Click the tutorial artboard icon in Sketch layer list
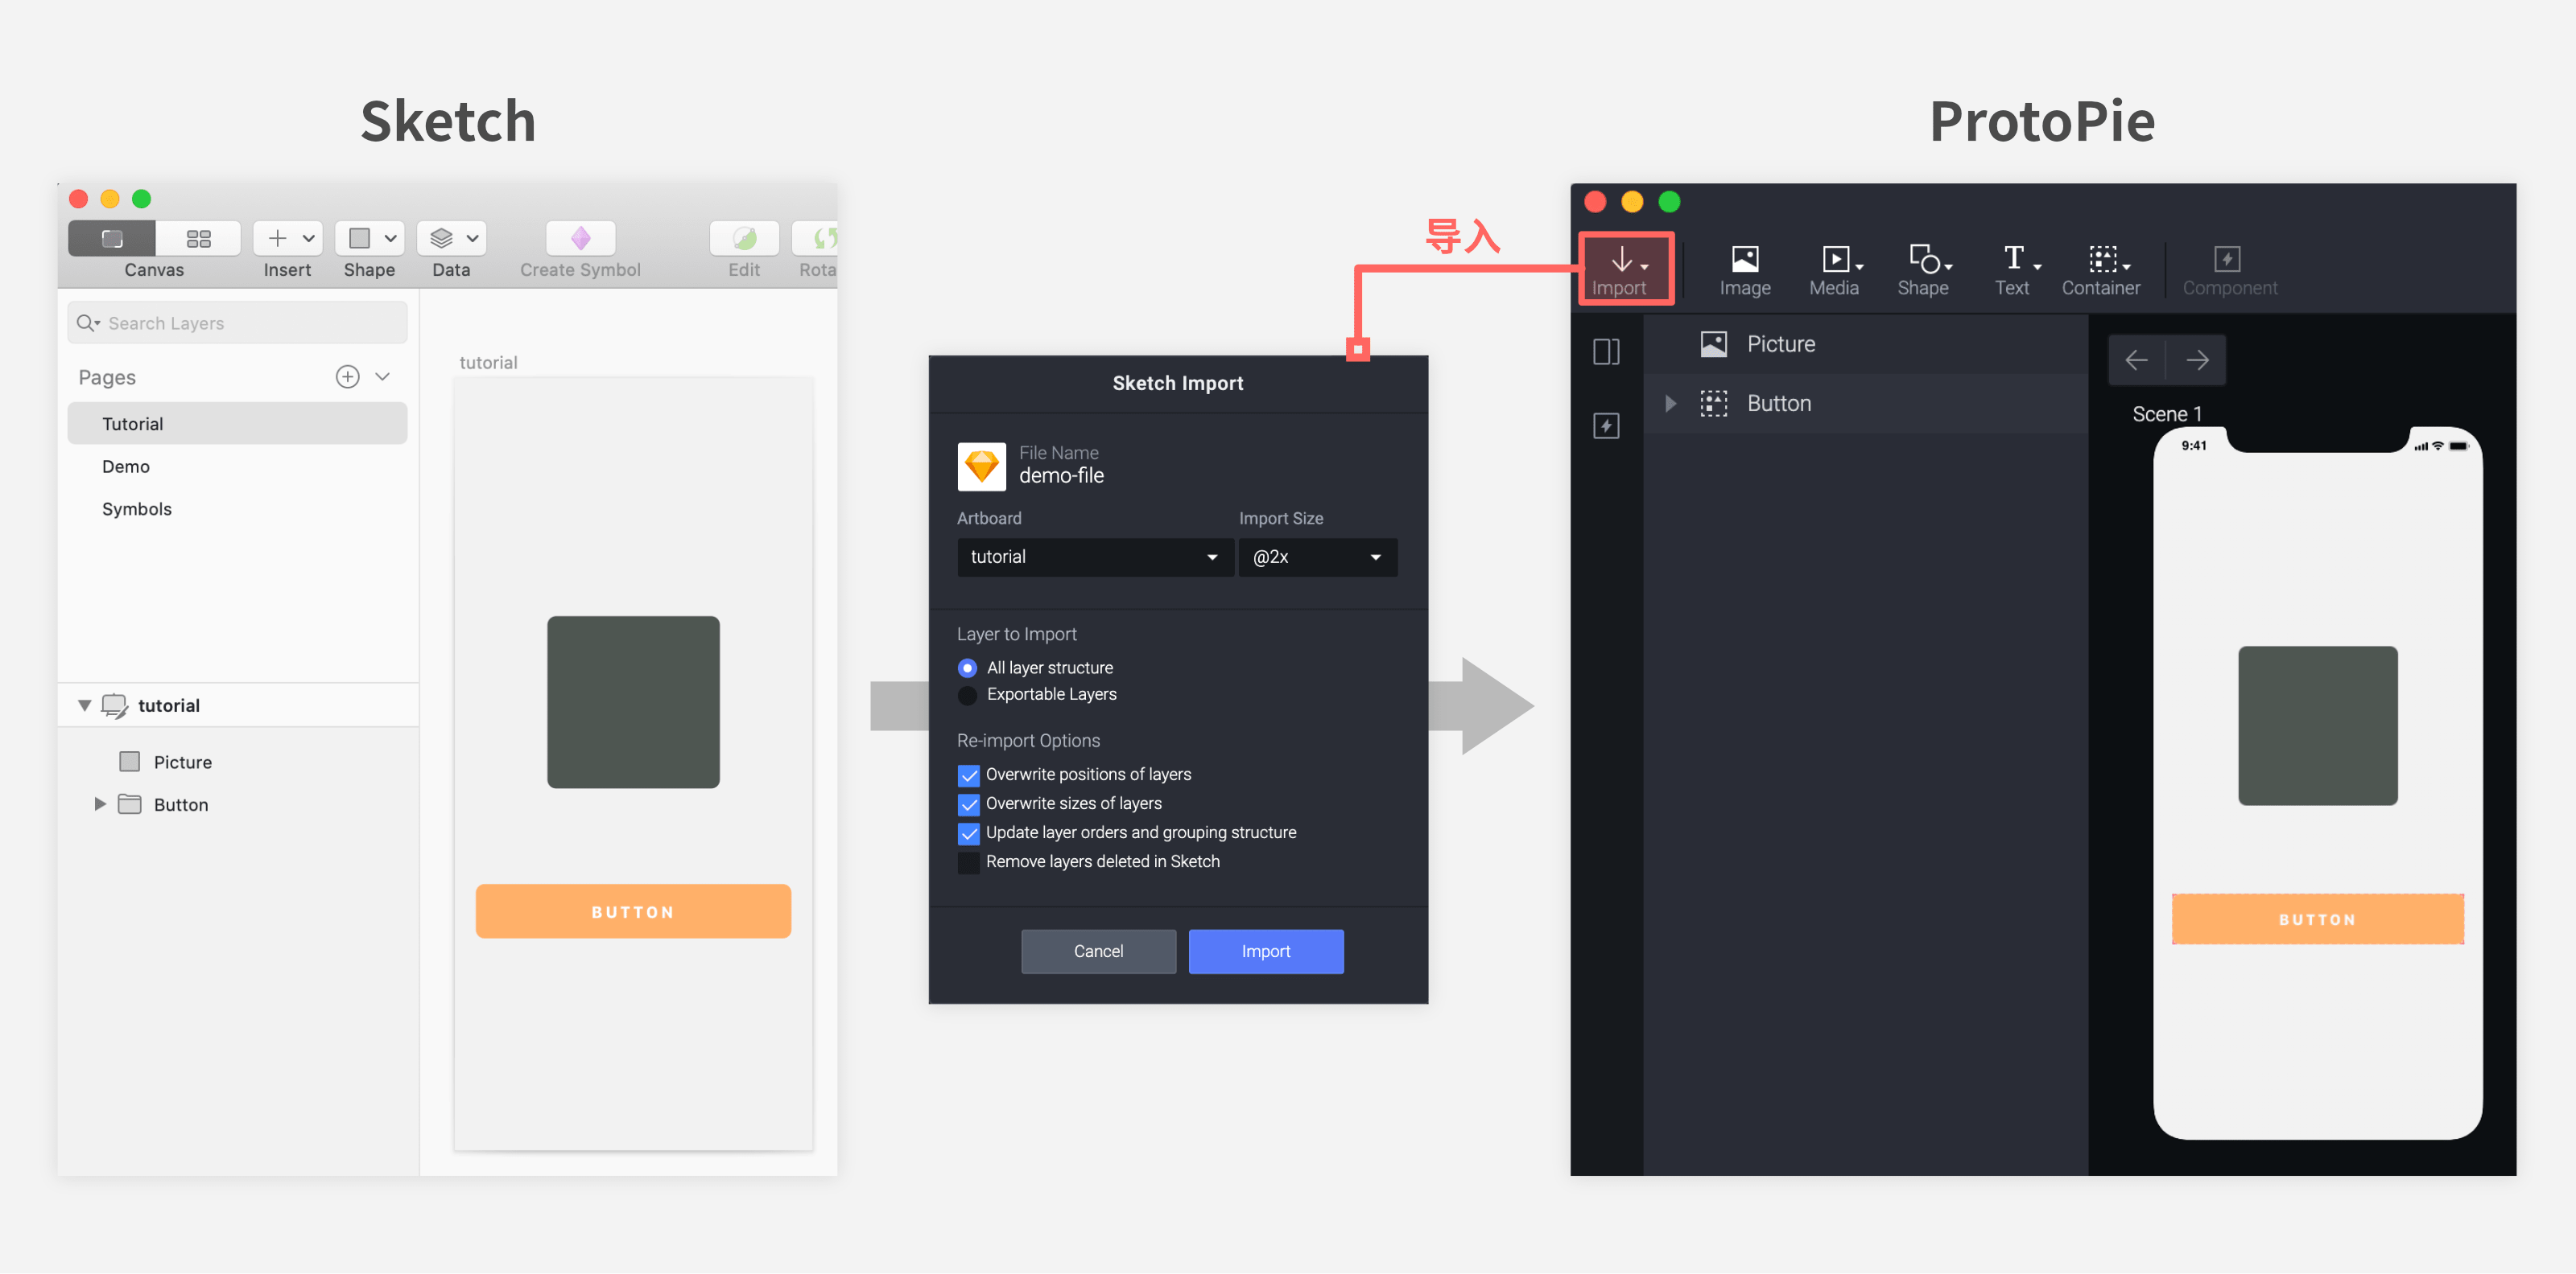Screen dimensions: 2576x1274 click(115, 705)
